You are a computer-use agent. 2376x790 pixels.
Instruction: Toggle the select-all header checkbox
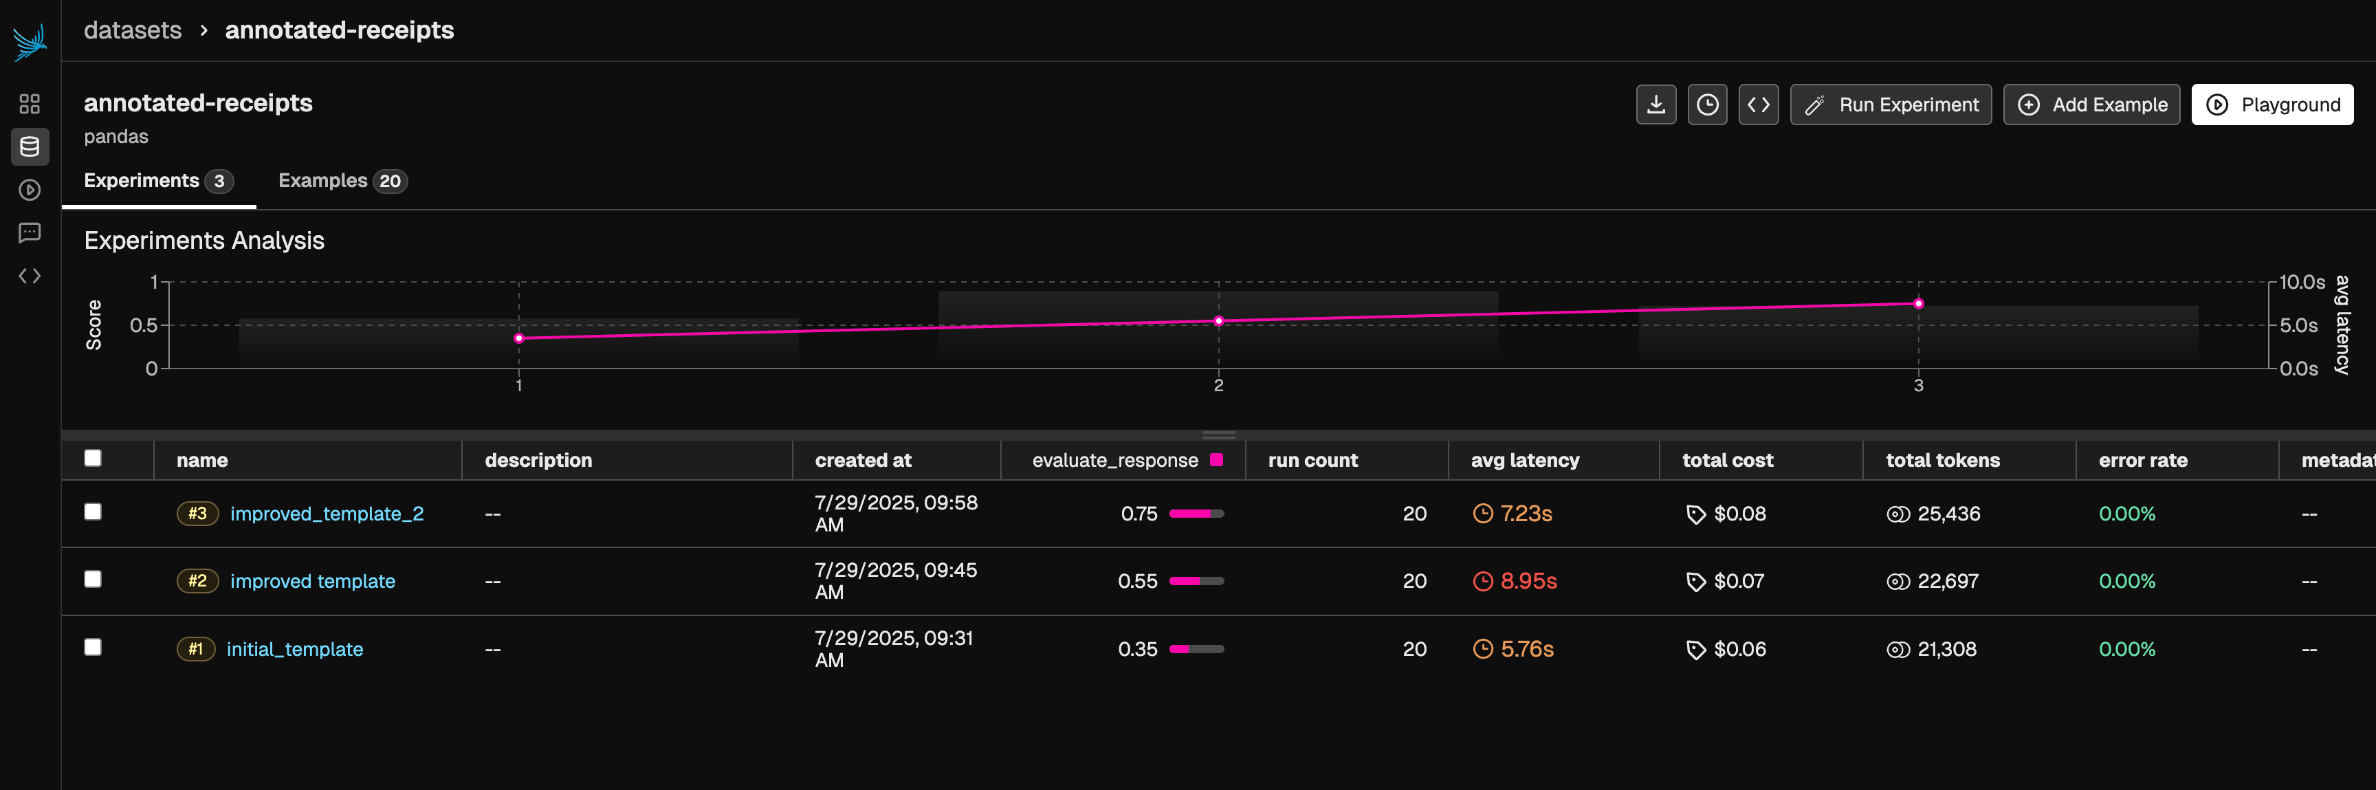coord(93,459)
